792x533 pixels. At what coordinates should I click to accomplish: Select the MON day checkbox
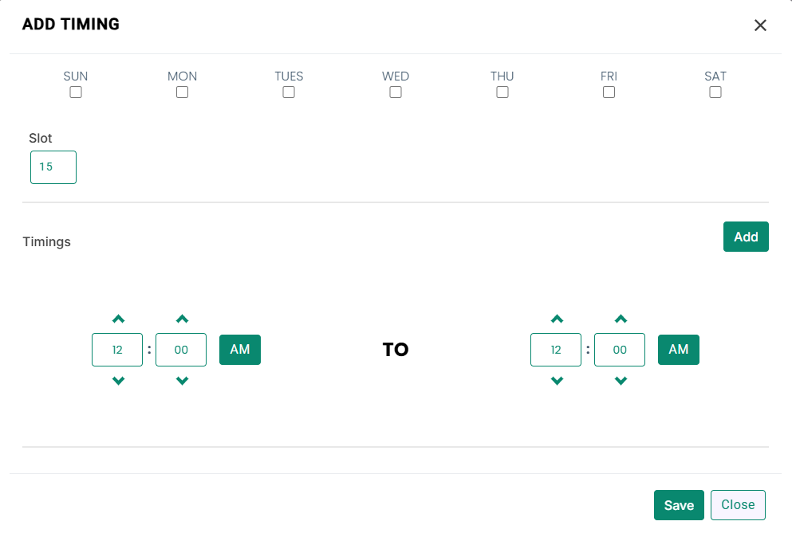tap(183, 92)
